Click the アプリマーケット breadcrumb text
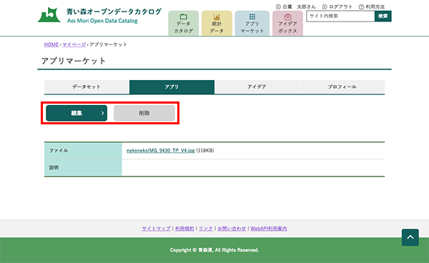Image resolution: width=429 pixels, height=263 pixels. click(109, 44)
